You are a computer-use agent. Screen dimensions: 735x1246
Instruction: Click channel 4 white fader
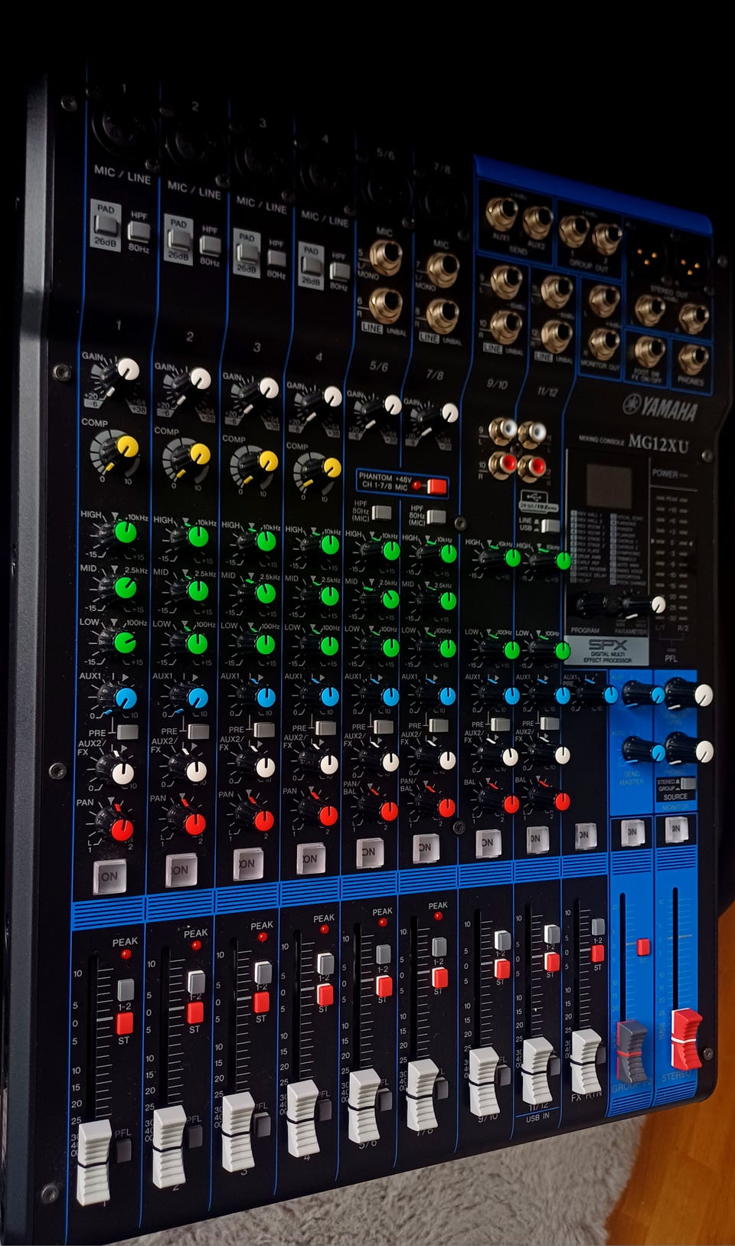click(302, 1118)
